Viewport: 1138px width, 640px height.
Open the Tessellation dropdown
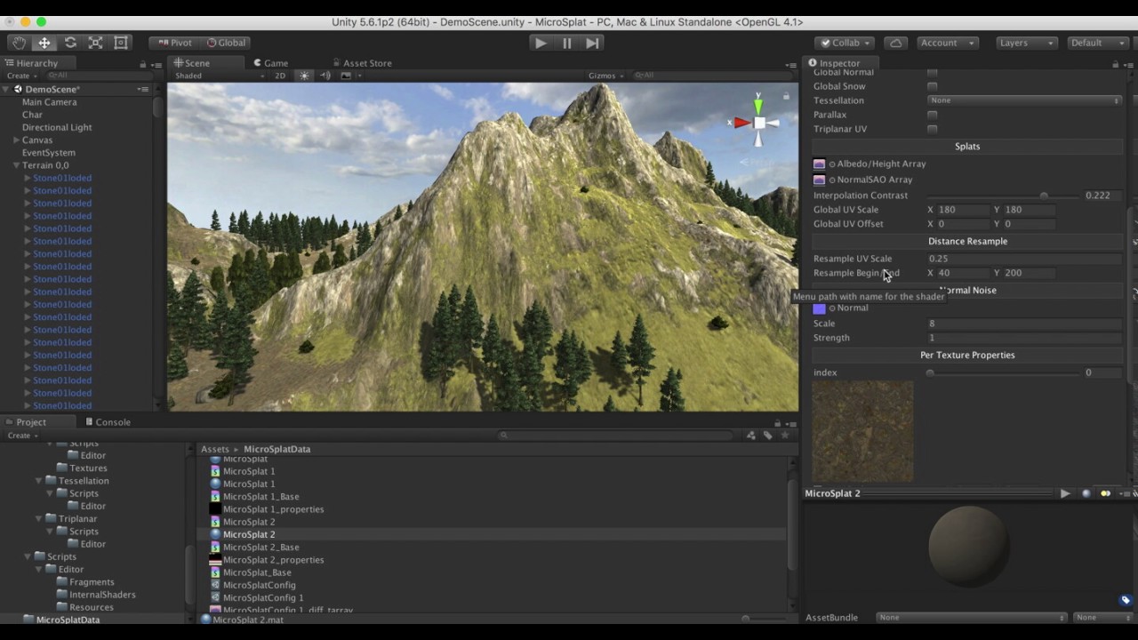pyautogui.click(x=1024, y=100)
